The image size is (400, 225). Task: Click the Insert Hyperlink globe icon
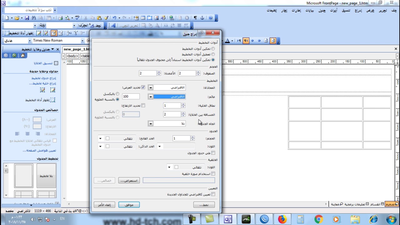tap(172, 18)
